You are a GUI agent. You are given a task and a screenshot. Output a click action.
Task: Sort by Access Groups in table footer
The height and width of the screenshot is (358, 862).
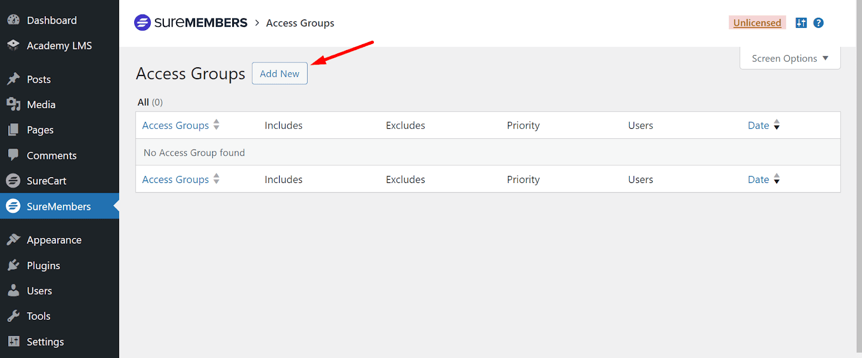point(175,179)
